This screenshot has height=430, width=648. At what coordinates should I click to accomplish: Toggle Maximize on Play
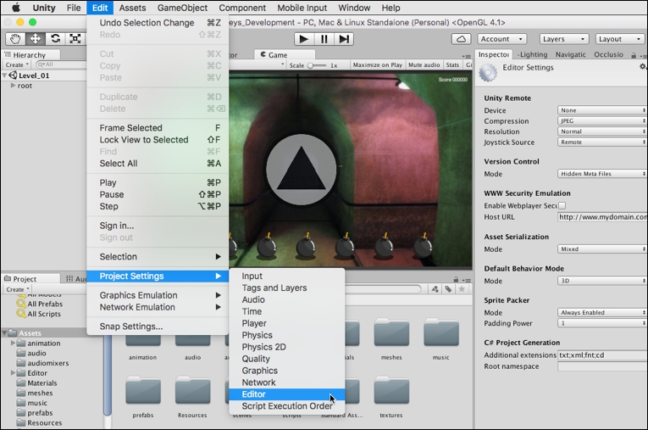click(x=377, y=65)
